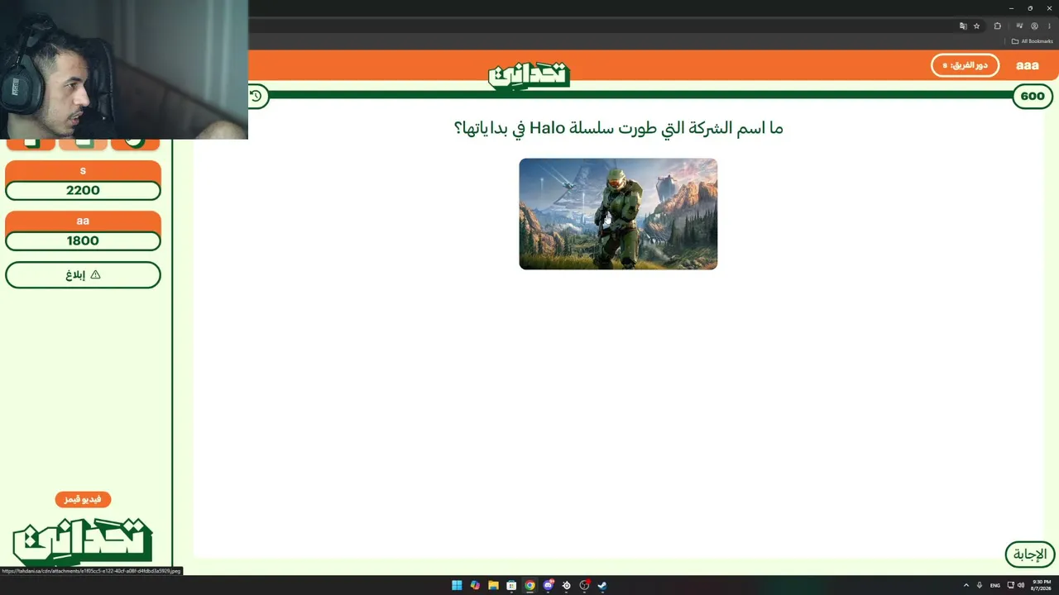Open the Chrome three-dot menu

tap(1048, 26)
